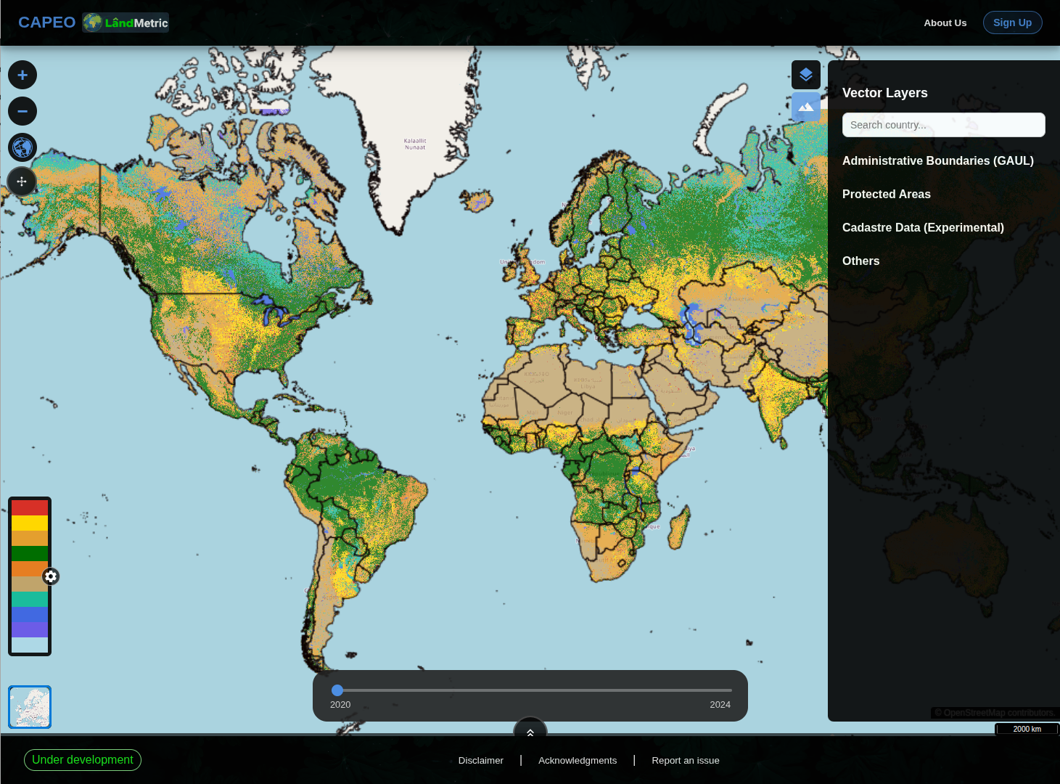Select the blue legend swatch

(x=30, y=614)
